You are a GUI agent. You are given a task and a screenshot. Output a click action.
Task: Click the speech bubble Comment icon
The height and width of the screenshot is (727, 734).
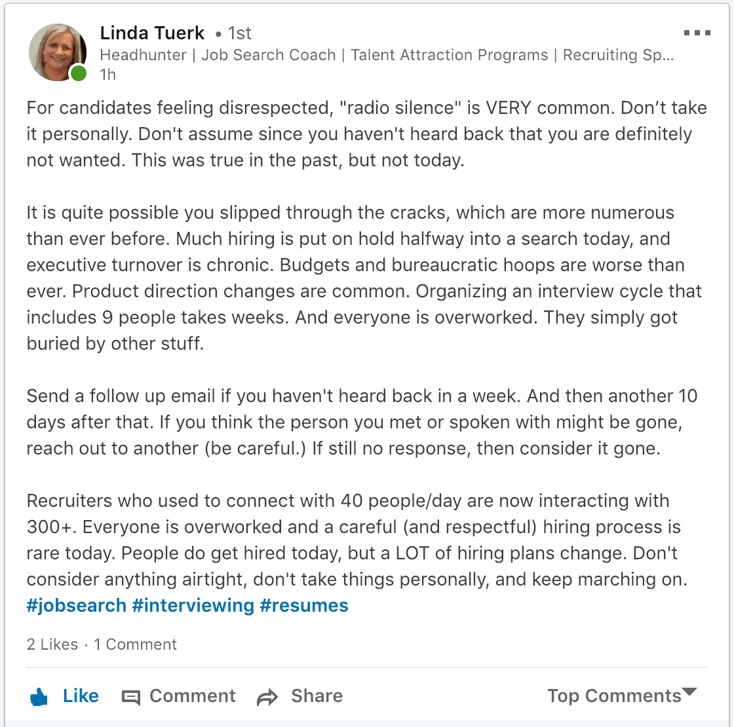click(x=131, y=698)
